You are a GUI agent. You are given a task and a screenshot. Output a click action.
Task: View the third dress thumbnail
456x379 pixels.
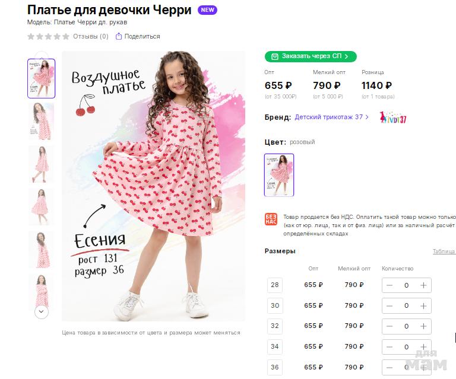coord(42,164)
